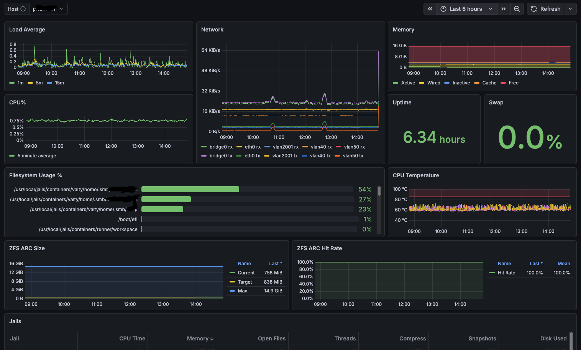Toggle the bridge0 rx series in Network legend
Viewport: 581px width, 350px height.
point(221,147)
